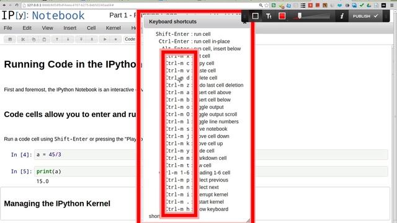
Task: Move cell up with the up-arrow icon
Action: click(x=57, y=39)
